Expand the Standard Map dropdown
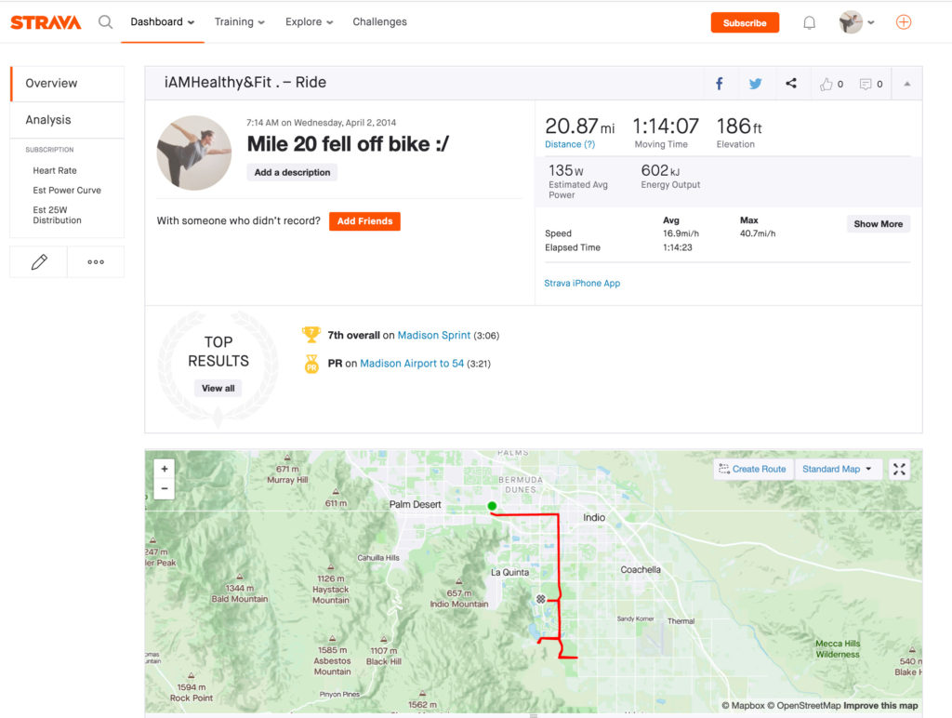This screenshot has height=718, width=952. tap(837, 469)
